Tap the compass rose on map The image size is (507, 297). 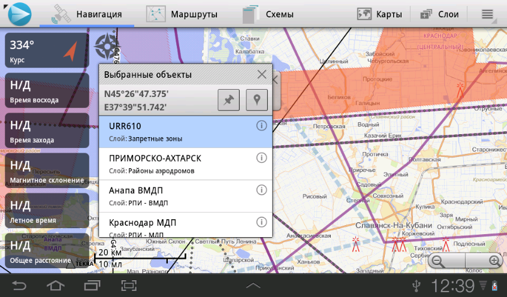tap(105, 44)
